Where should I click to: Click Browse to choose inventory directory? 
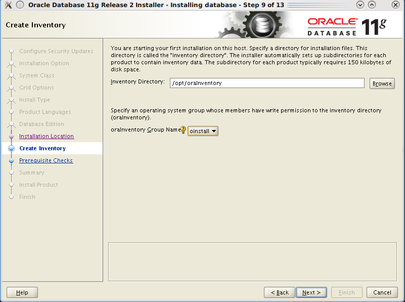[382, 83]
